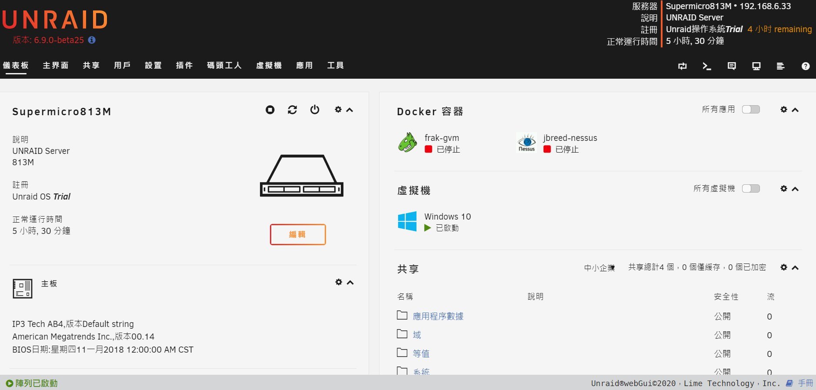This screenshot has width=816, height=390.
Task: Click the version info icon
Action: point(92,40)
